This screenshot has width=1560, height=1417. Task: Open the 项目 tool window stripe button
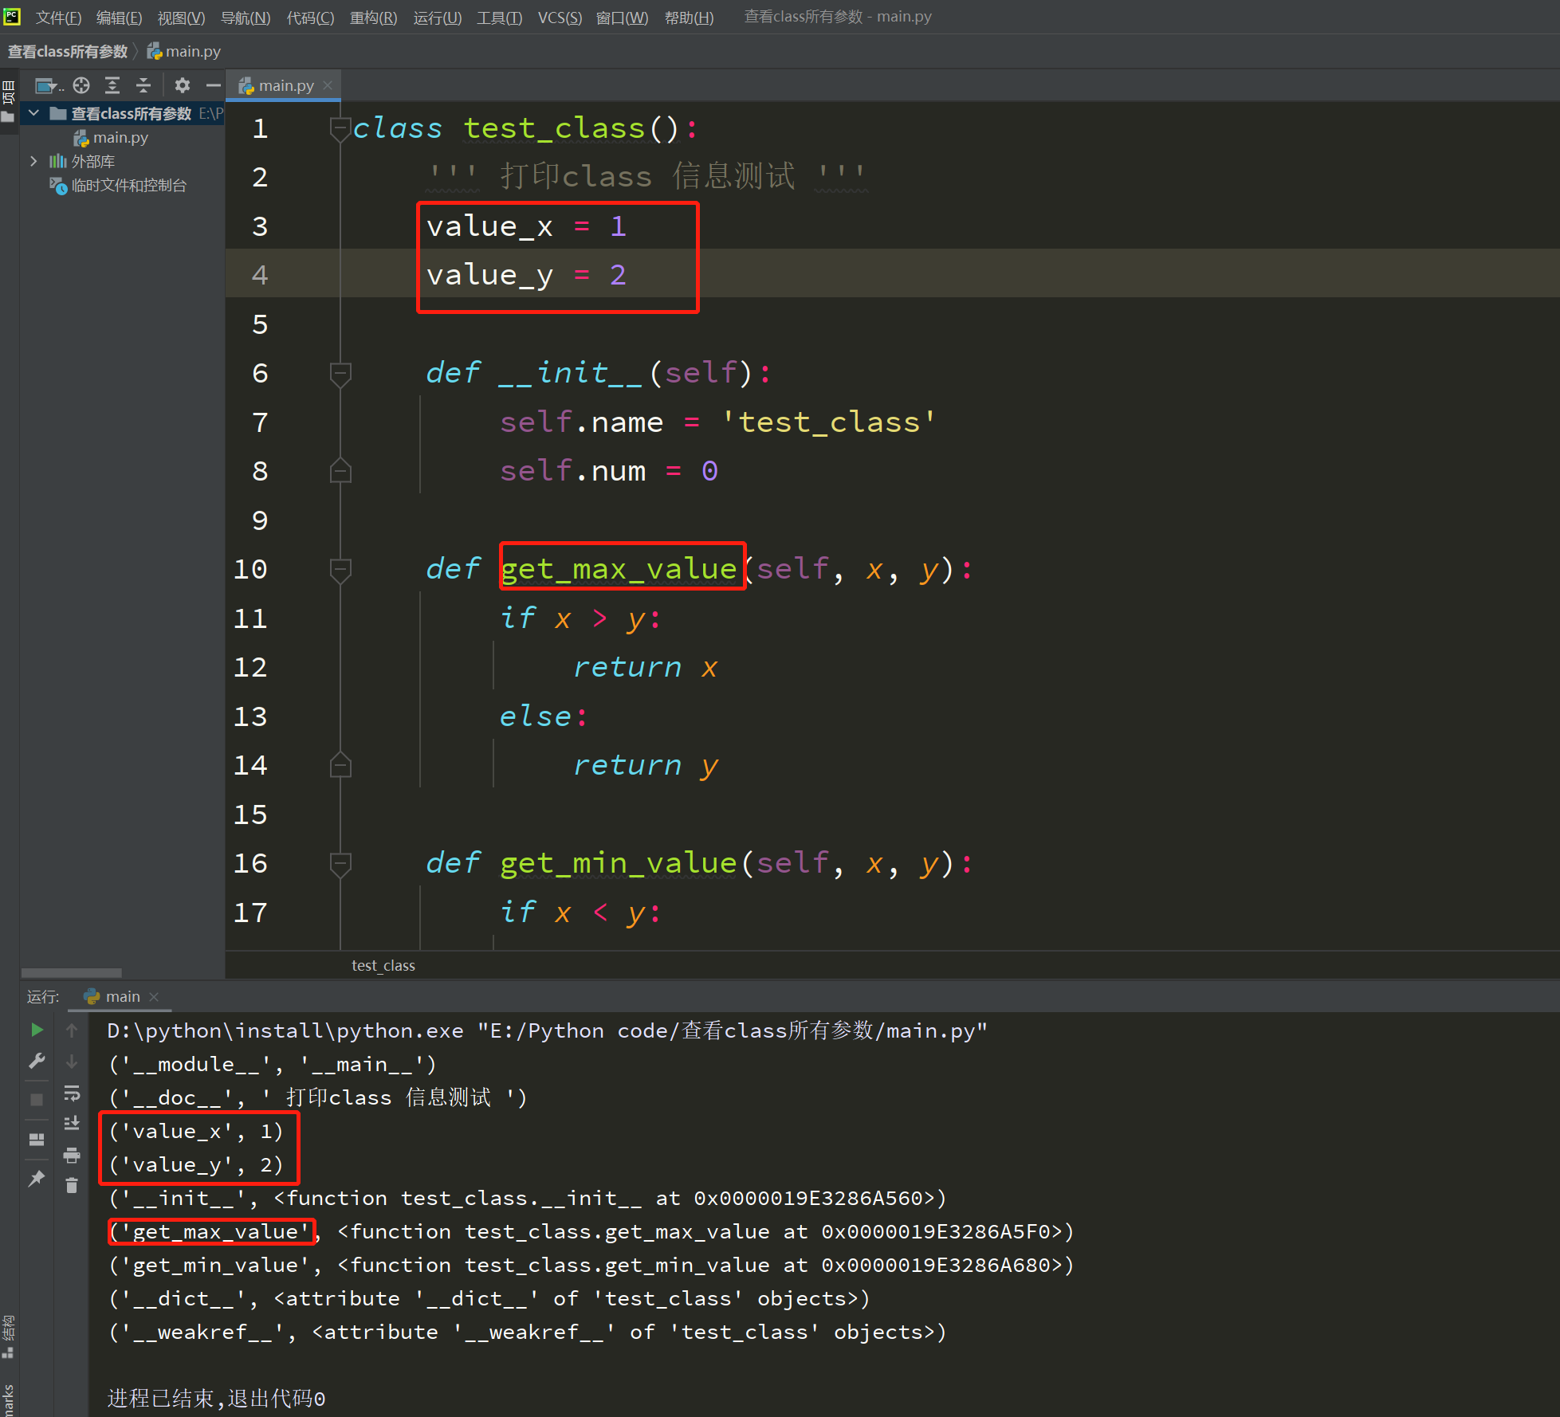[9, 101]
